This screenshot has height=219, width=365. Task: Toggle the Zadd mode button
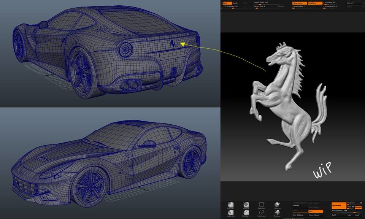pyautogui.click(x=227, y=3)
